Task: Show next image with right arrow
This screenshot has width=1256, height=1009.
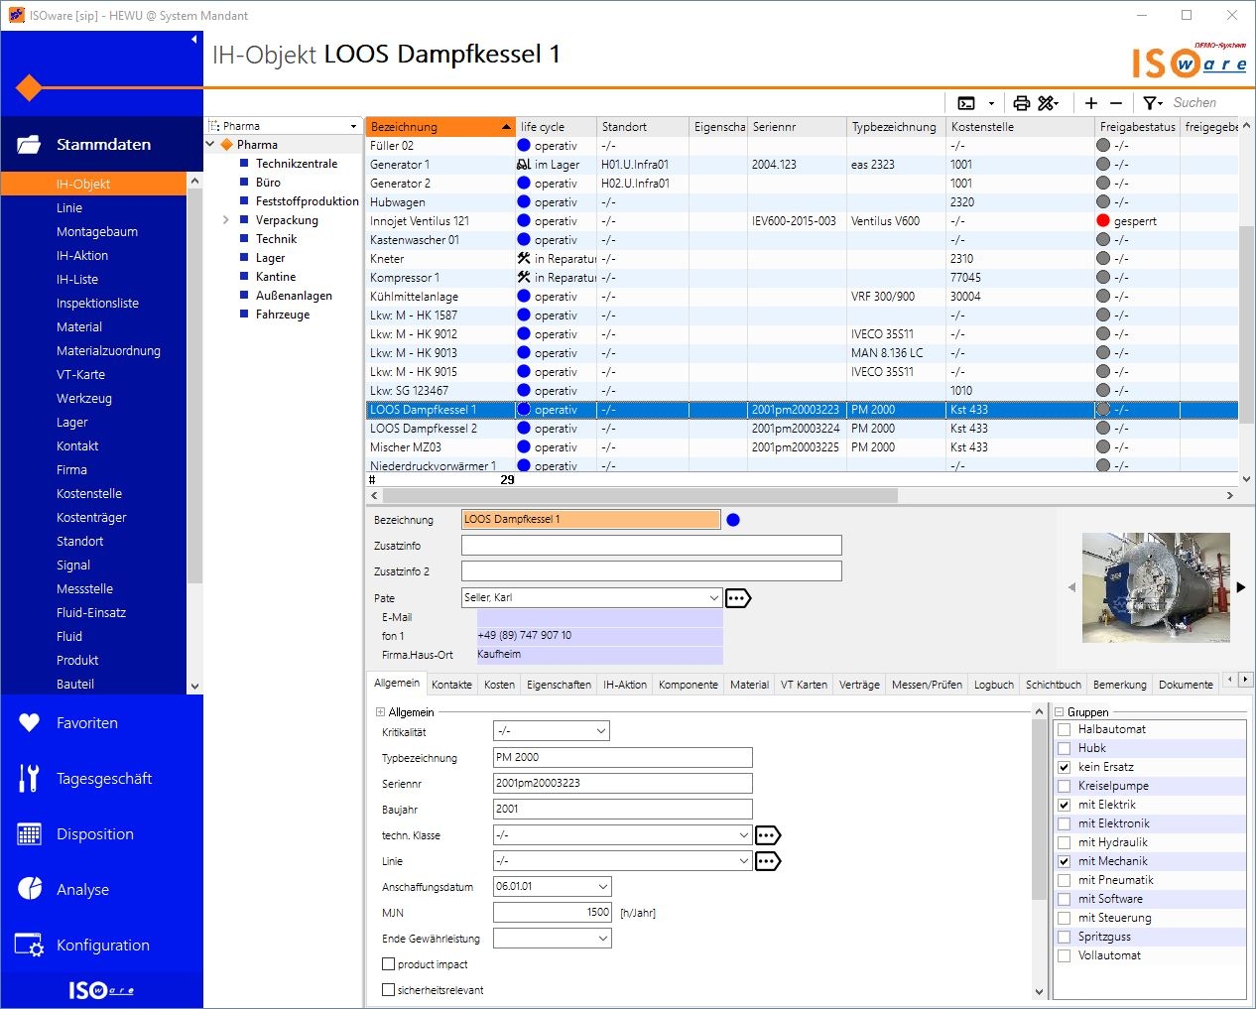Action: pos(1240,587)
